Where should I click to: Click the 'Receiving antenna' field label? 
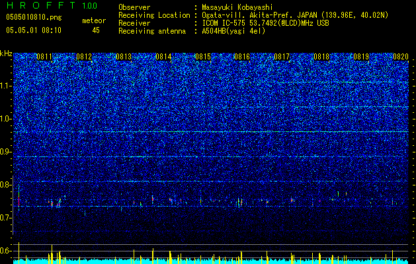tap(152, 31)
